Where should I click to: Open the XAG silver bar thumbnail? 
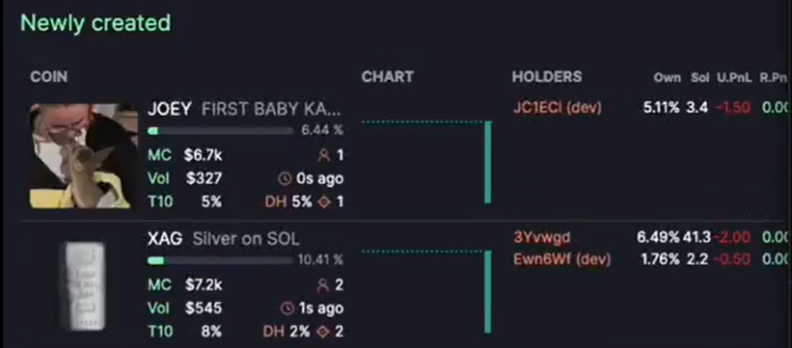pos(85,285)
